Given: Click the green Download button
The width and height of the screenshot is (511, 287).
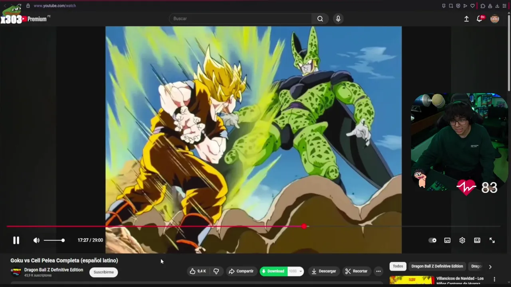Looking at the screenshot, I should coord(273,271).
